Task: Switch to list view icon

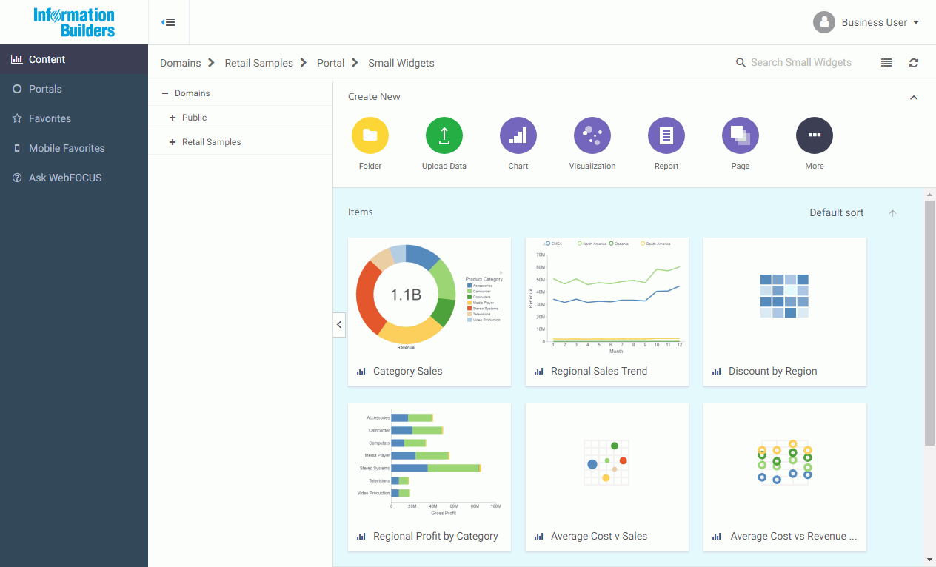Action: click(886, 63)
